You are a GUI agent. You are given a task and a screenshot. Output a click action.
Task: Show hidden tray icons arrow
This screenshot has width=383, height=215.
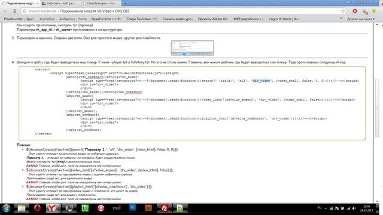click(x=326, y=208)
